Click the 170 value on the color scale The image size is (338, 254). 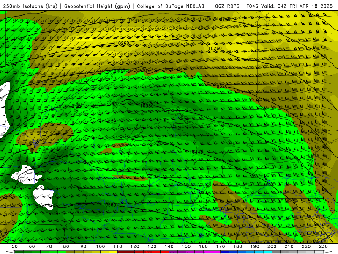tap(221, 246)
